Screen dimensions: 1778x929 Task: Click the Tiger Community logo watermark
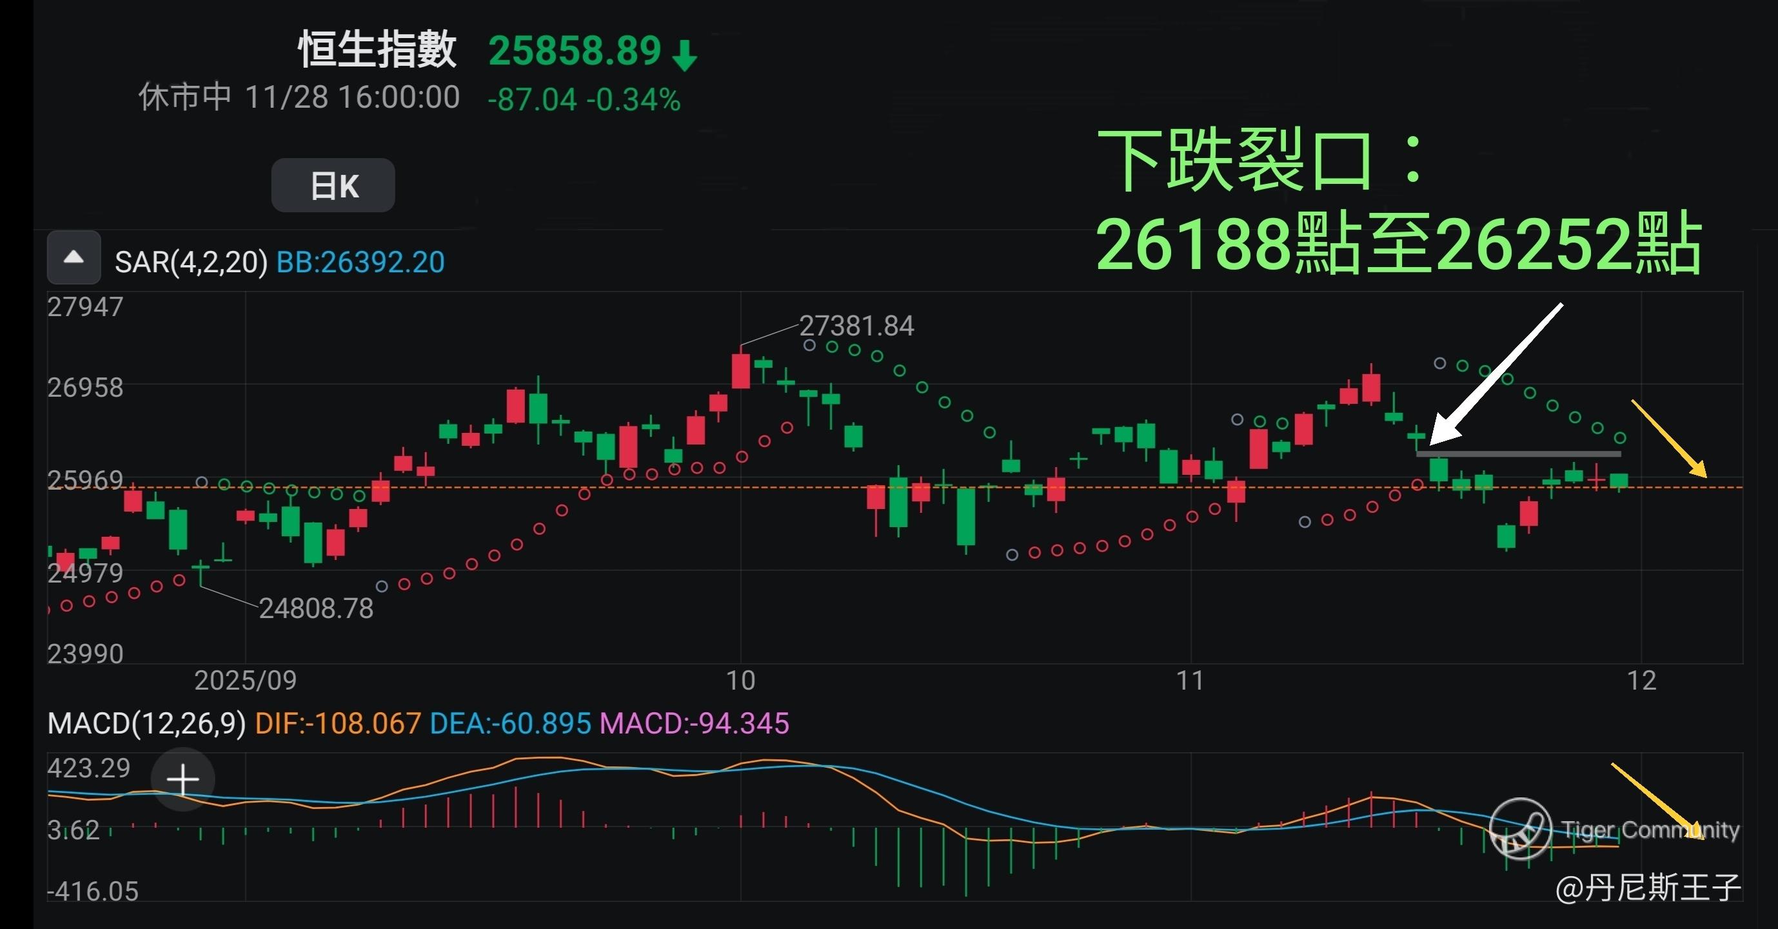[1519, 829]
